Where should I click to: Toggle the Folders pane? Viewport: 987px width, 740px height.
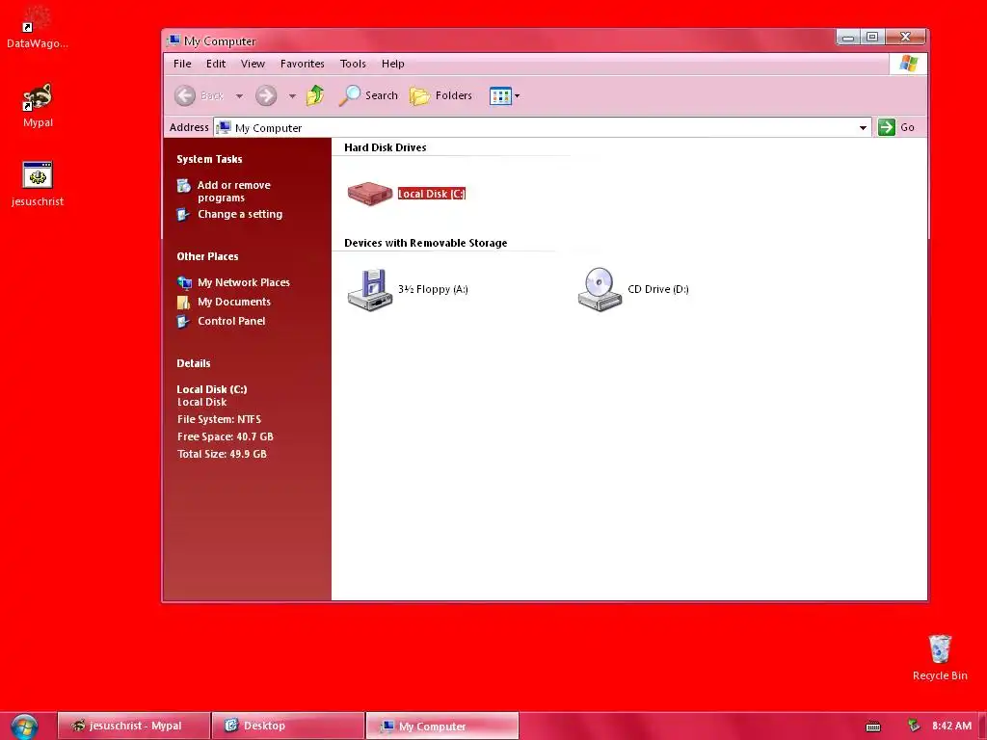click(440, 95)
